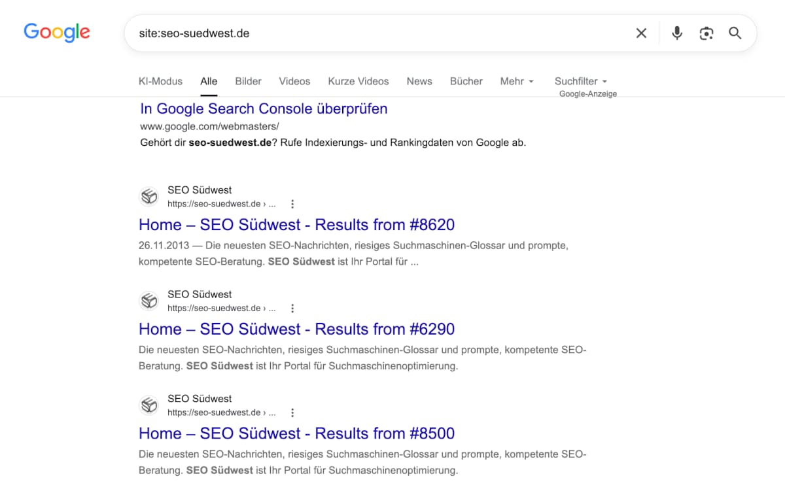This screenshot has width=785, height=487.
Task: Select the Kurze Videos tab
Action: point(358,81)
